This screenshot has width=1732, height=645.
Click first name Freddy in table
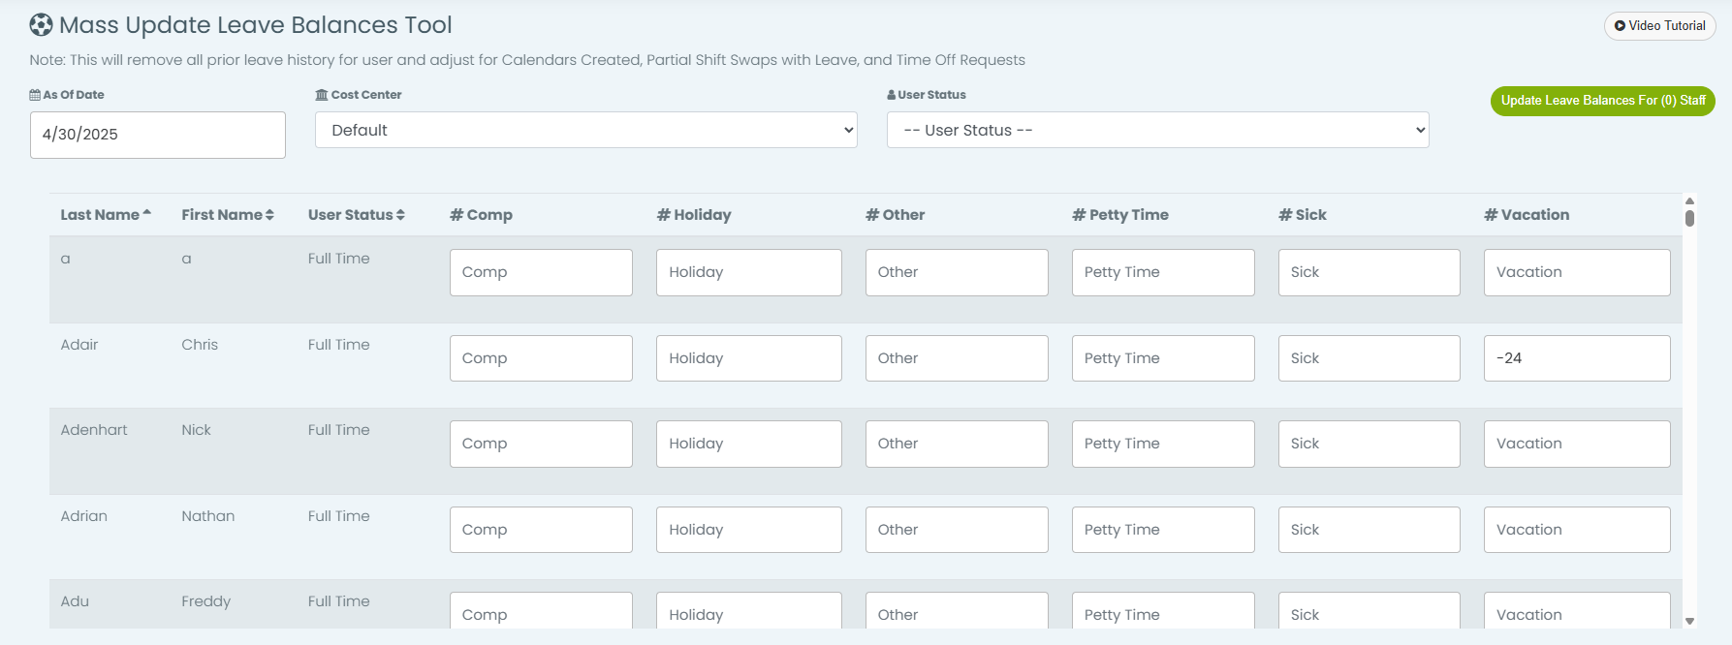pos(205,601)
